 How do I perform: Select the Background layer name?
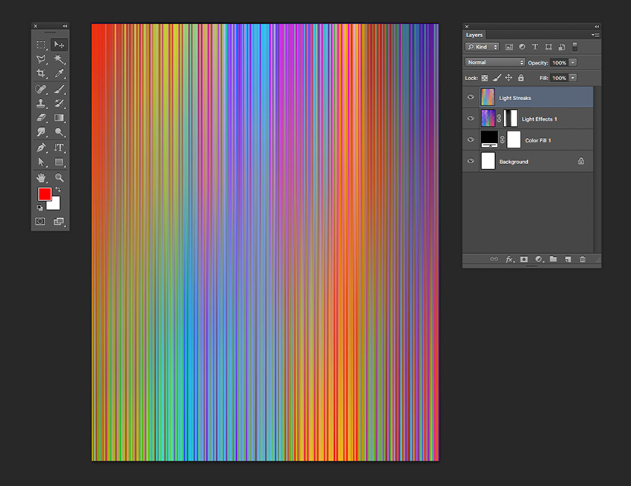tap(514, 162)
